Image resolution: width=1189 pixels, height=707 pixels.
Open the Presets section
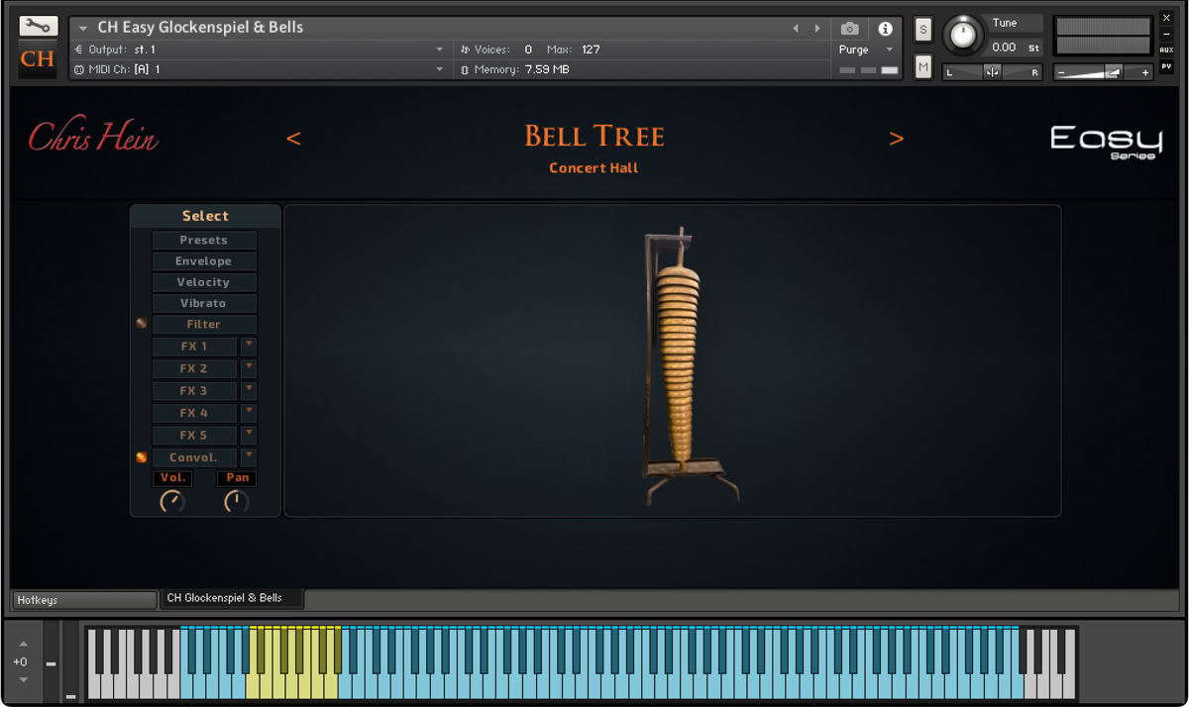(x=204, y=241)
